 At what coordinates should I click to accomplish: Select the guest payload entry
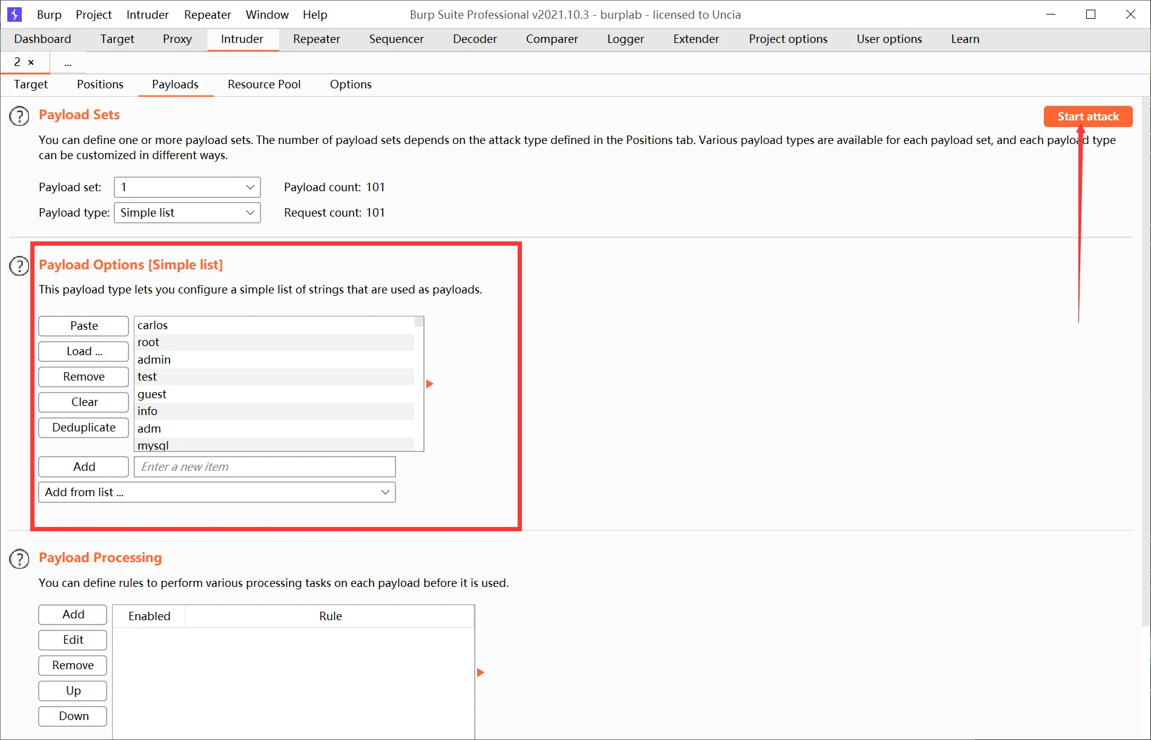[x=274, y=395]
